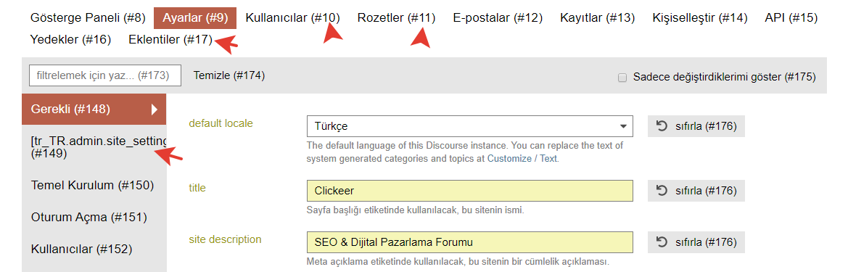The width and height of the screenshot is (848, 272).
Task: Click the settings filter input field
Action: click(105, 76)
